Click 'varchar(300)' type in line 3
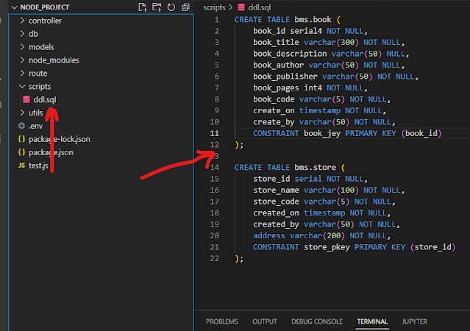470x331 pixels. coord(331,42)
